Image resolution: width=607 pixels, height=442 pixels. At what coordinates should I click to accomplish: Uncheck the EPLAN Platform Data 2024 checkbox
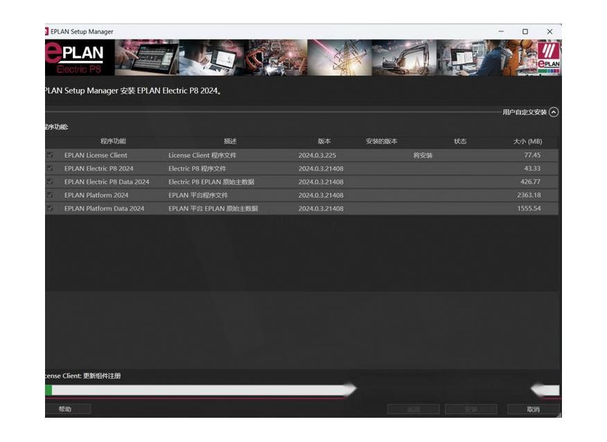[50, 209]
